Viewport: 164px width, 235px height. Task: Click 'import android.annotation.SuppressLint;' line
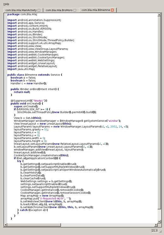34,20
